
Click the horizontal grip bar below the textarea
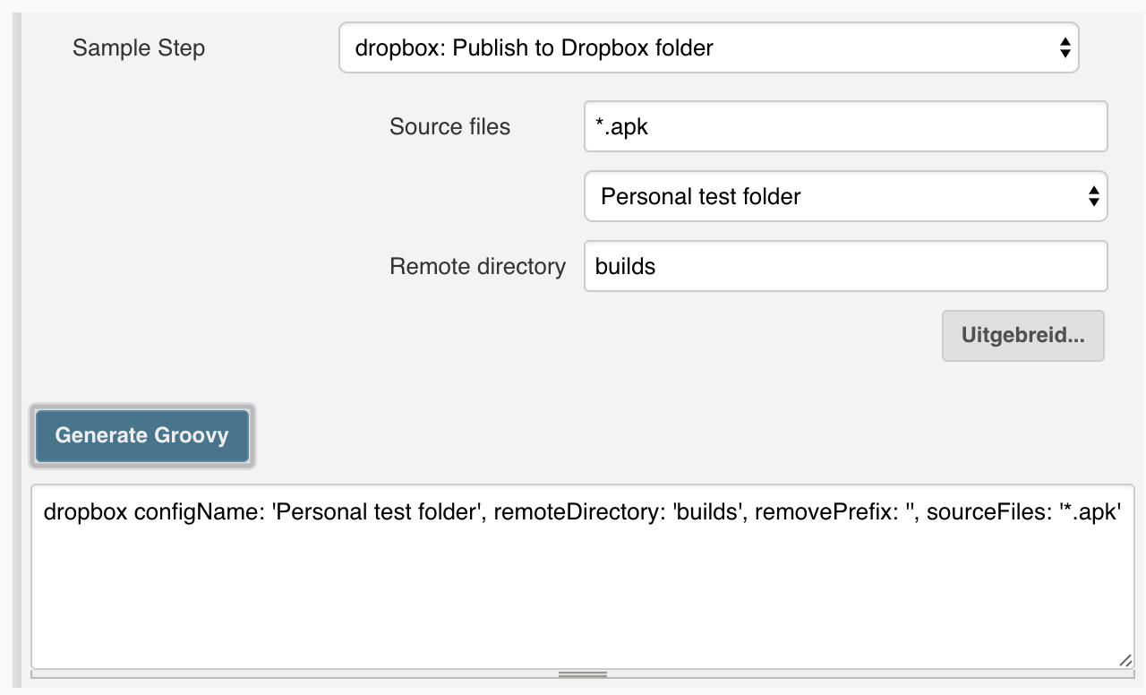click(583, 674)
